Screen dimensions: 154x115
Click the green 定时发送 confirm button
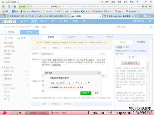86,93
